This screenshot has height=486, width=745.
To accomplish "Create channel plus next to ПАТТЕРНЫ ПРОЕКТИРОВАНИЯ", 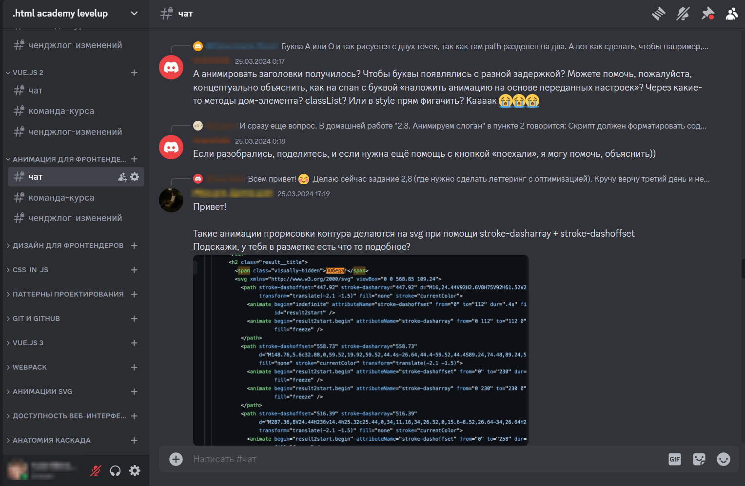I will coord(134,294).
